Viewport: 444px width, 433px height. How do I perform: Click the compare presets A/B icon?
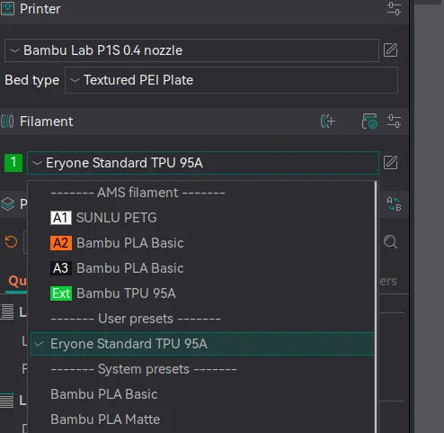(394, 204)
